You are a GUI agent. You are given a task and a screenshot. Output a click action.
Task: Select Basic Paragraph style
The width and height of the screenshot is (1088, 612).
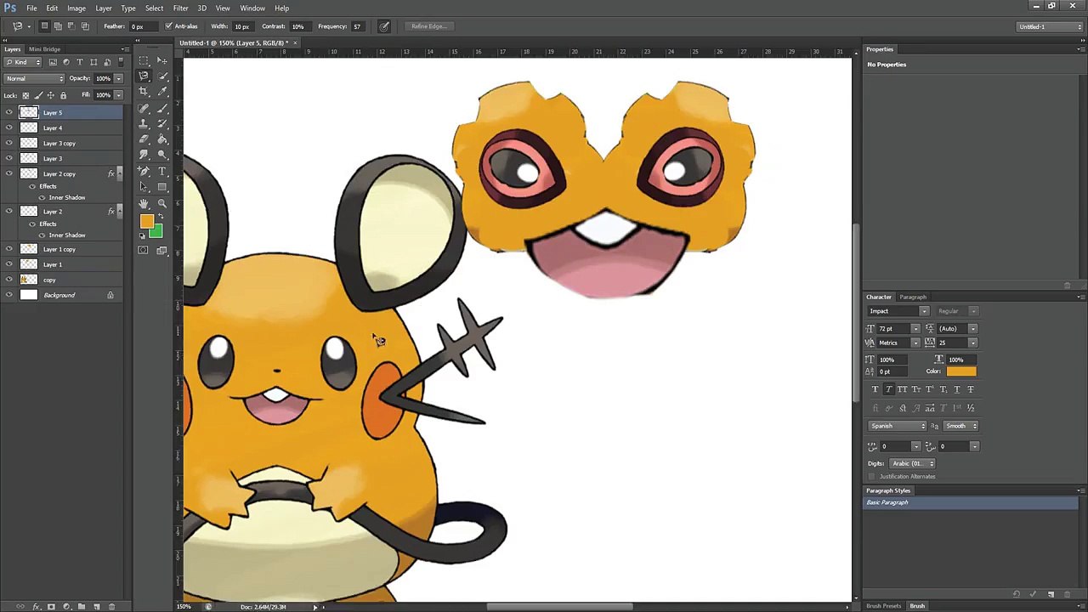(x=971, y=502)
